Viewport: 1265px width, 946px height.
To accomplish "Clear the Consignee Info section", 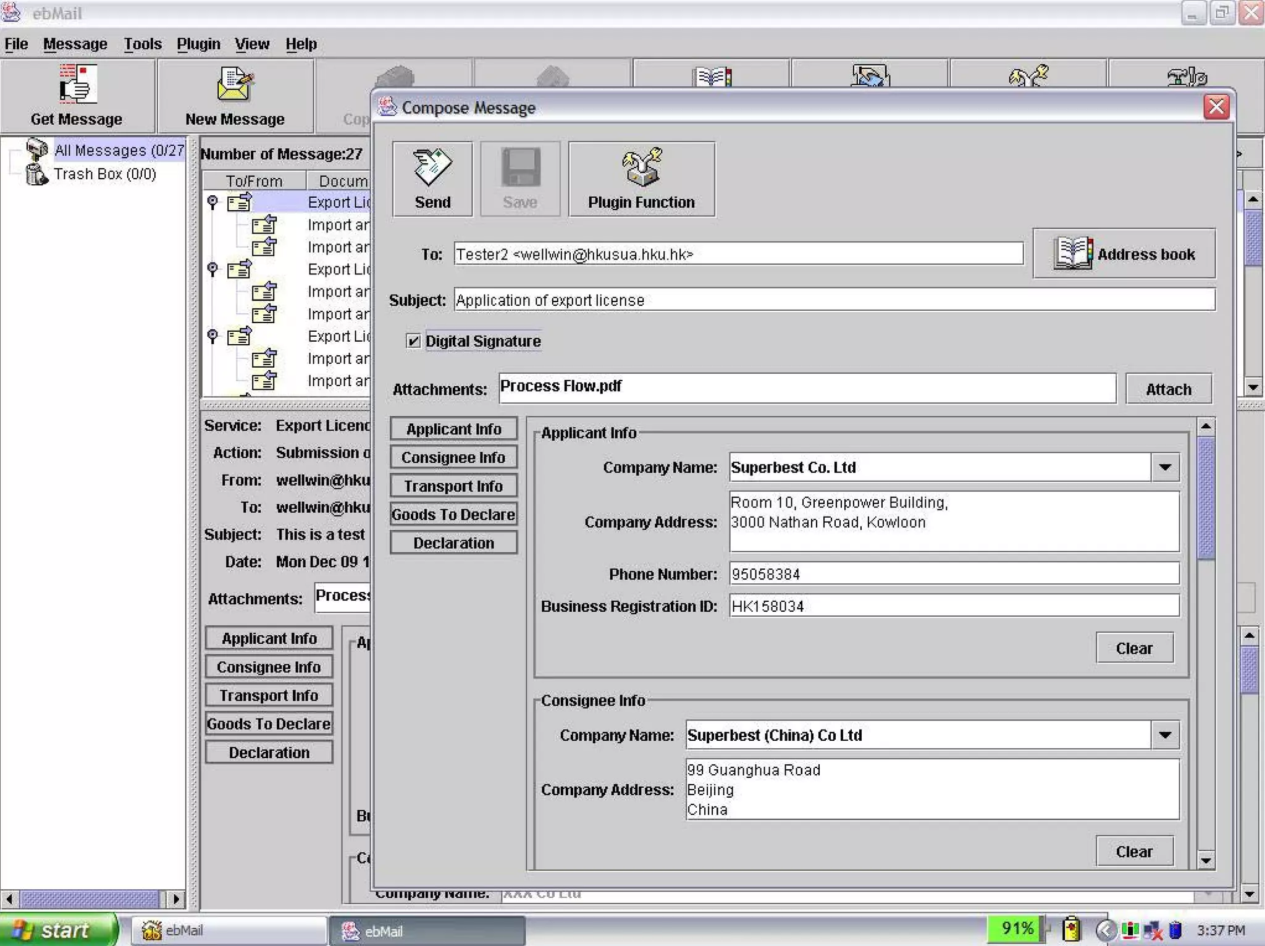I will pos(1134,851).
